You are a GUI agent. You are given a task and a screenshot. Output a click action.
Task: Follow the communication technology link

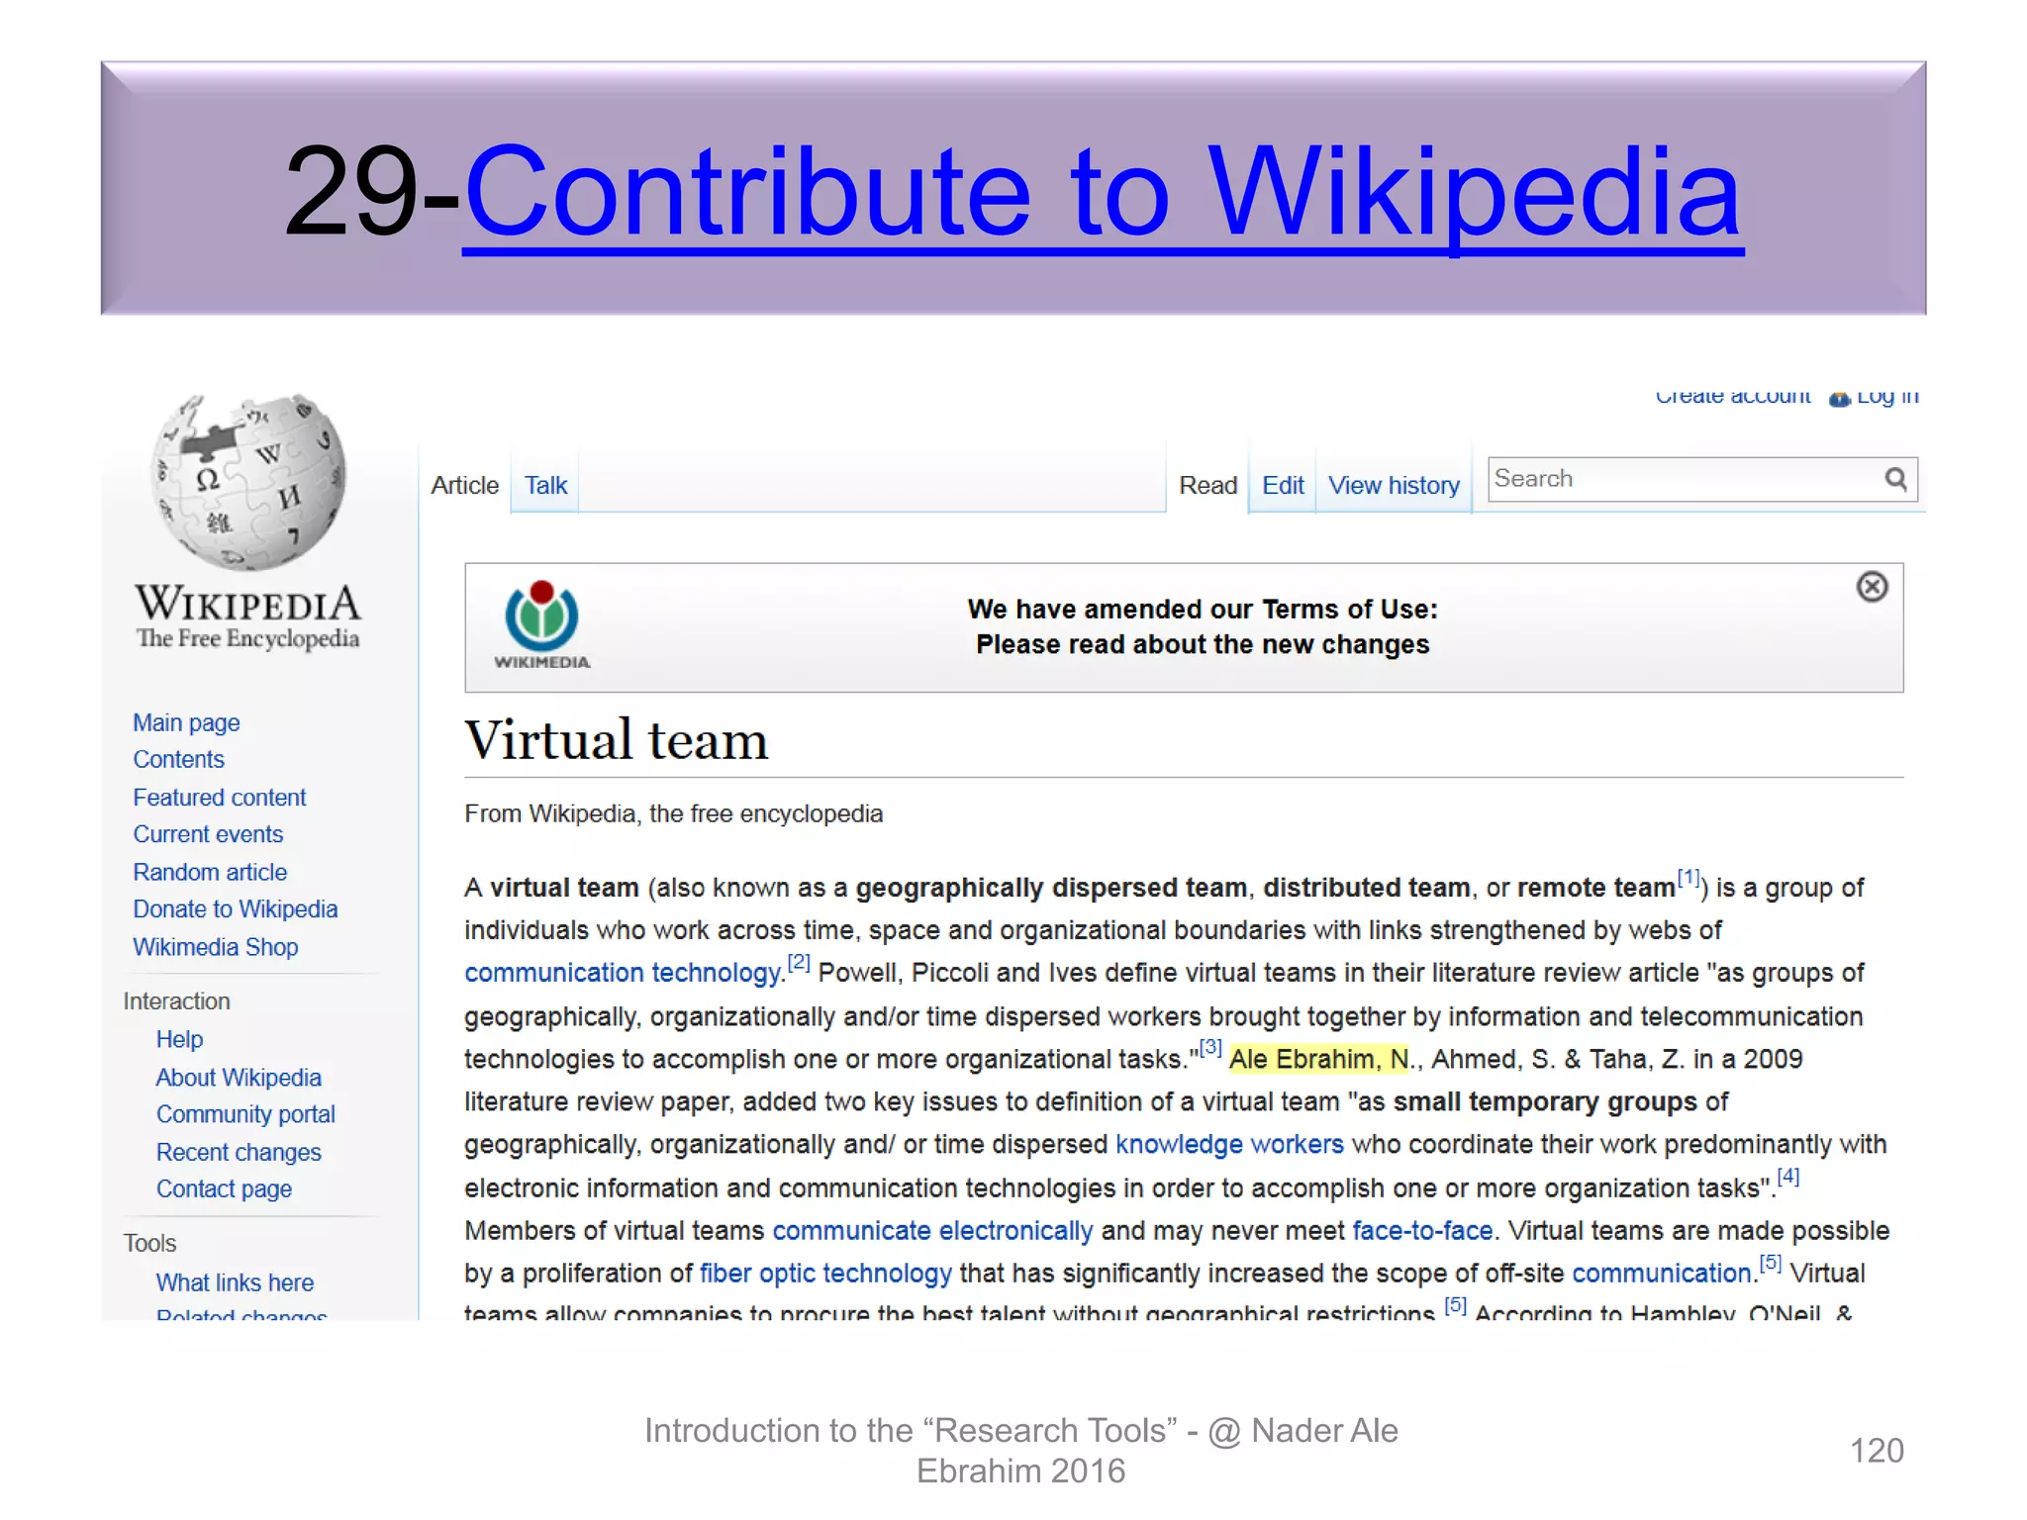pyautogui.click(x=624, y=974)
